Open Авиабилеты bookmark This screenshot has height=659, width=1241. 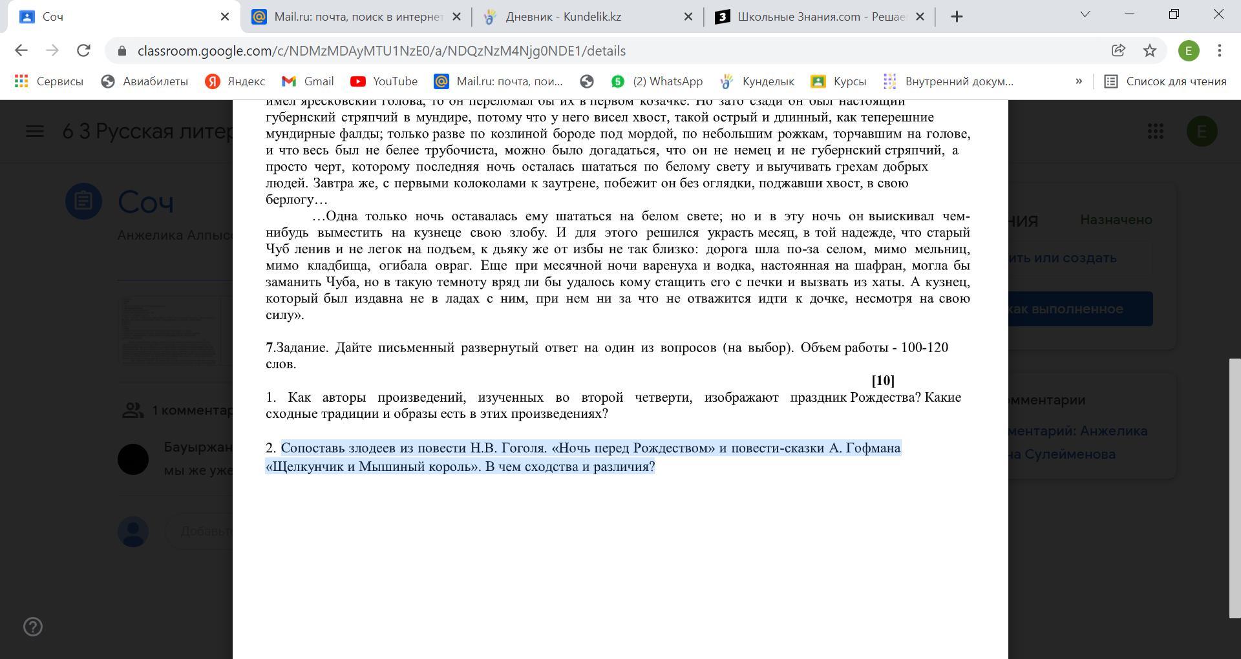(x=145, y=81)
